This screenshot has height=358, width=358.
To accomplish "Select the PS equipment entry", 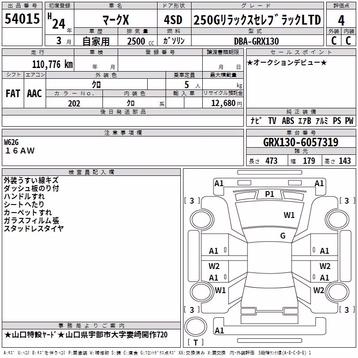I will point(337,121).
